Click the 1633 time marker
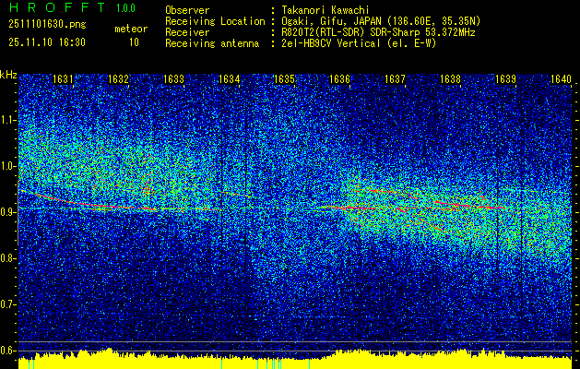 pos(174,79)
